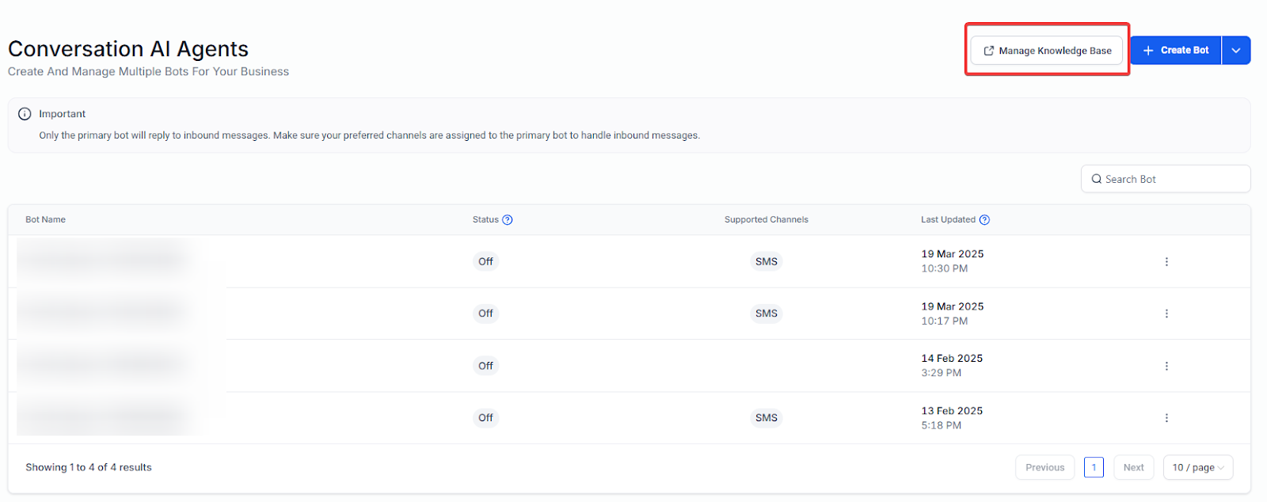This screenshot has height=502, width=1267.
Task: Select page 1 in pagination
Action: pos(1094,467)
